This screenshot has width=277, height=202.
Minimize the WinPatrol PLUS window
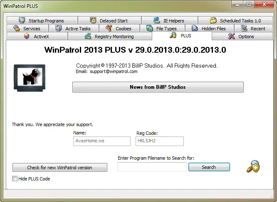pos(237,5)
